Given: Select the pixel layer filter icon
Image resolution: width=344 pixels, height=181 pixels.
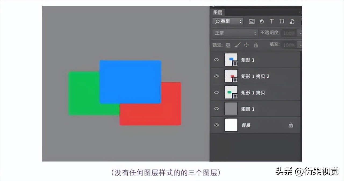Looking at the screenshot, I should (252, 21).
